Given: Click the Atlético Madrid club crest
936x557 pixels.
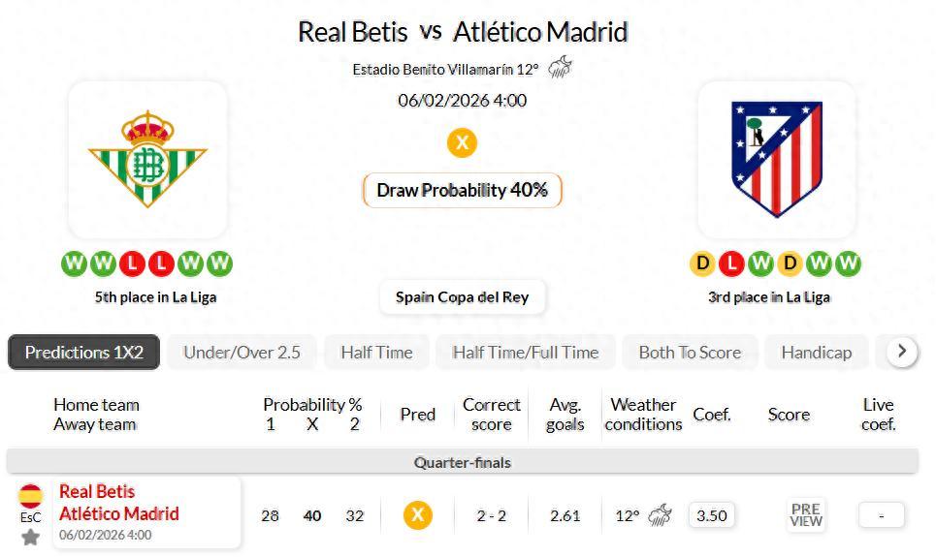Looking at the screenshot, I should [x=776, y=159].
